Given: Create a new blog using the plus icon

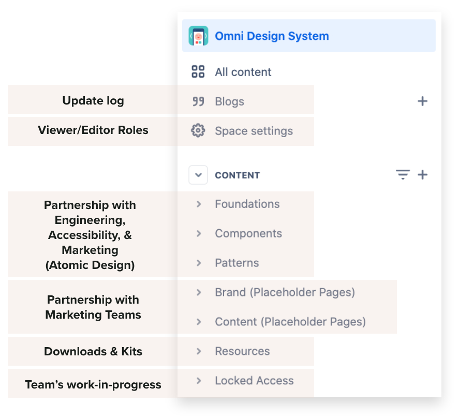Looking at the screenshot, I should tap(423, 101).
